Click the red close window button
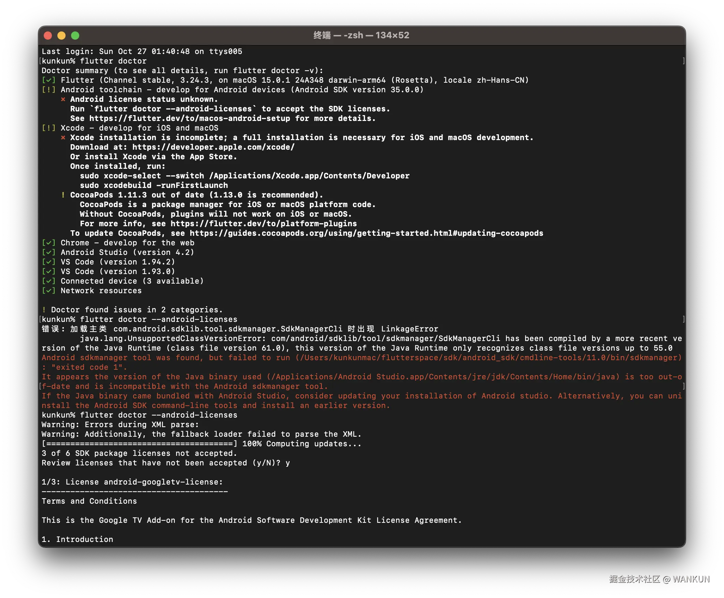Viewport: 724px width, 598px height. 48,36
